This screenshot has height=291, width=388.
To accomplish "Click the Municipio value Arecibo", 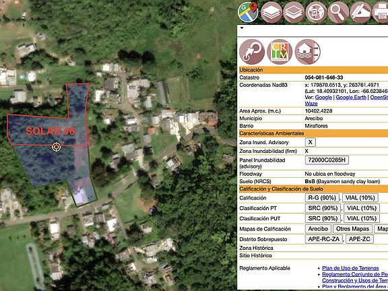I will (x=314, y=119).
